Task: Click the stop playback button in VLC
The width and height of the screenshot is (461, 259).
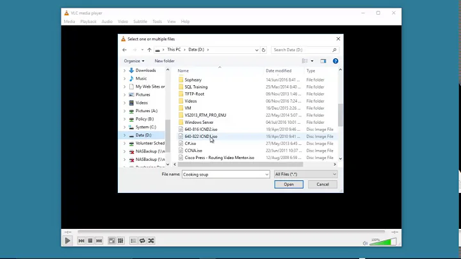Action: tap(90, 241)
